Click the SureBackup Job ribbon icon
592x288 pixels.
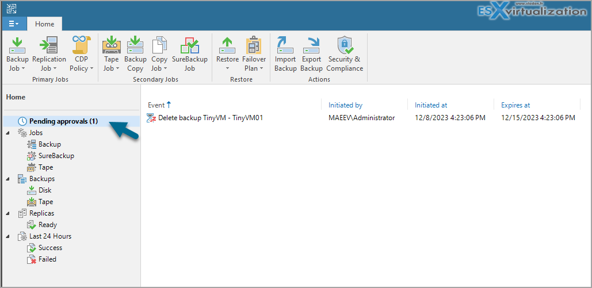tap(189, 45)
